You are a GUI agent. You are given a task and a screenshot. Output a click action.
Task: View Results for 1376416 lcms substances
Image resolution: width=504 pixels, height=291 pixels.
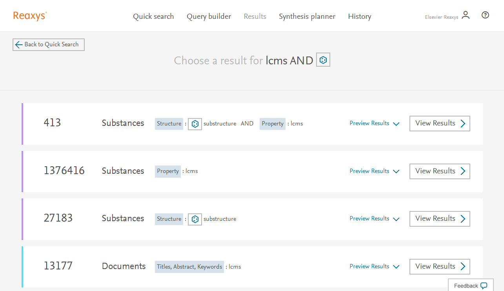tap(439, 171)
